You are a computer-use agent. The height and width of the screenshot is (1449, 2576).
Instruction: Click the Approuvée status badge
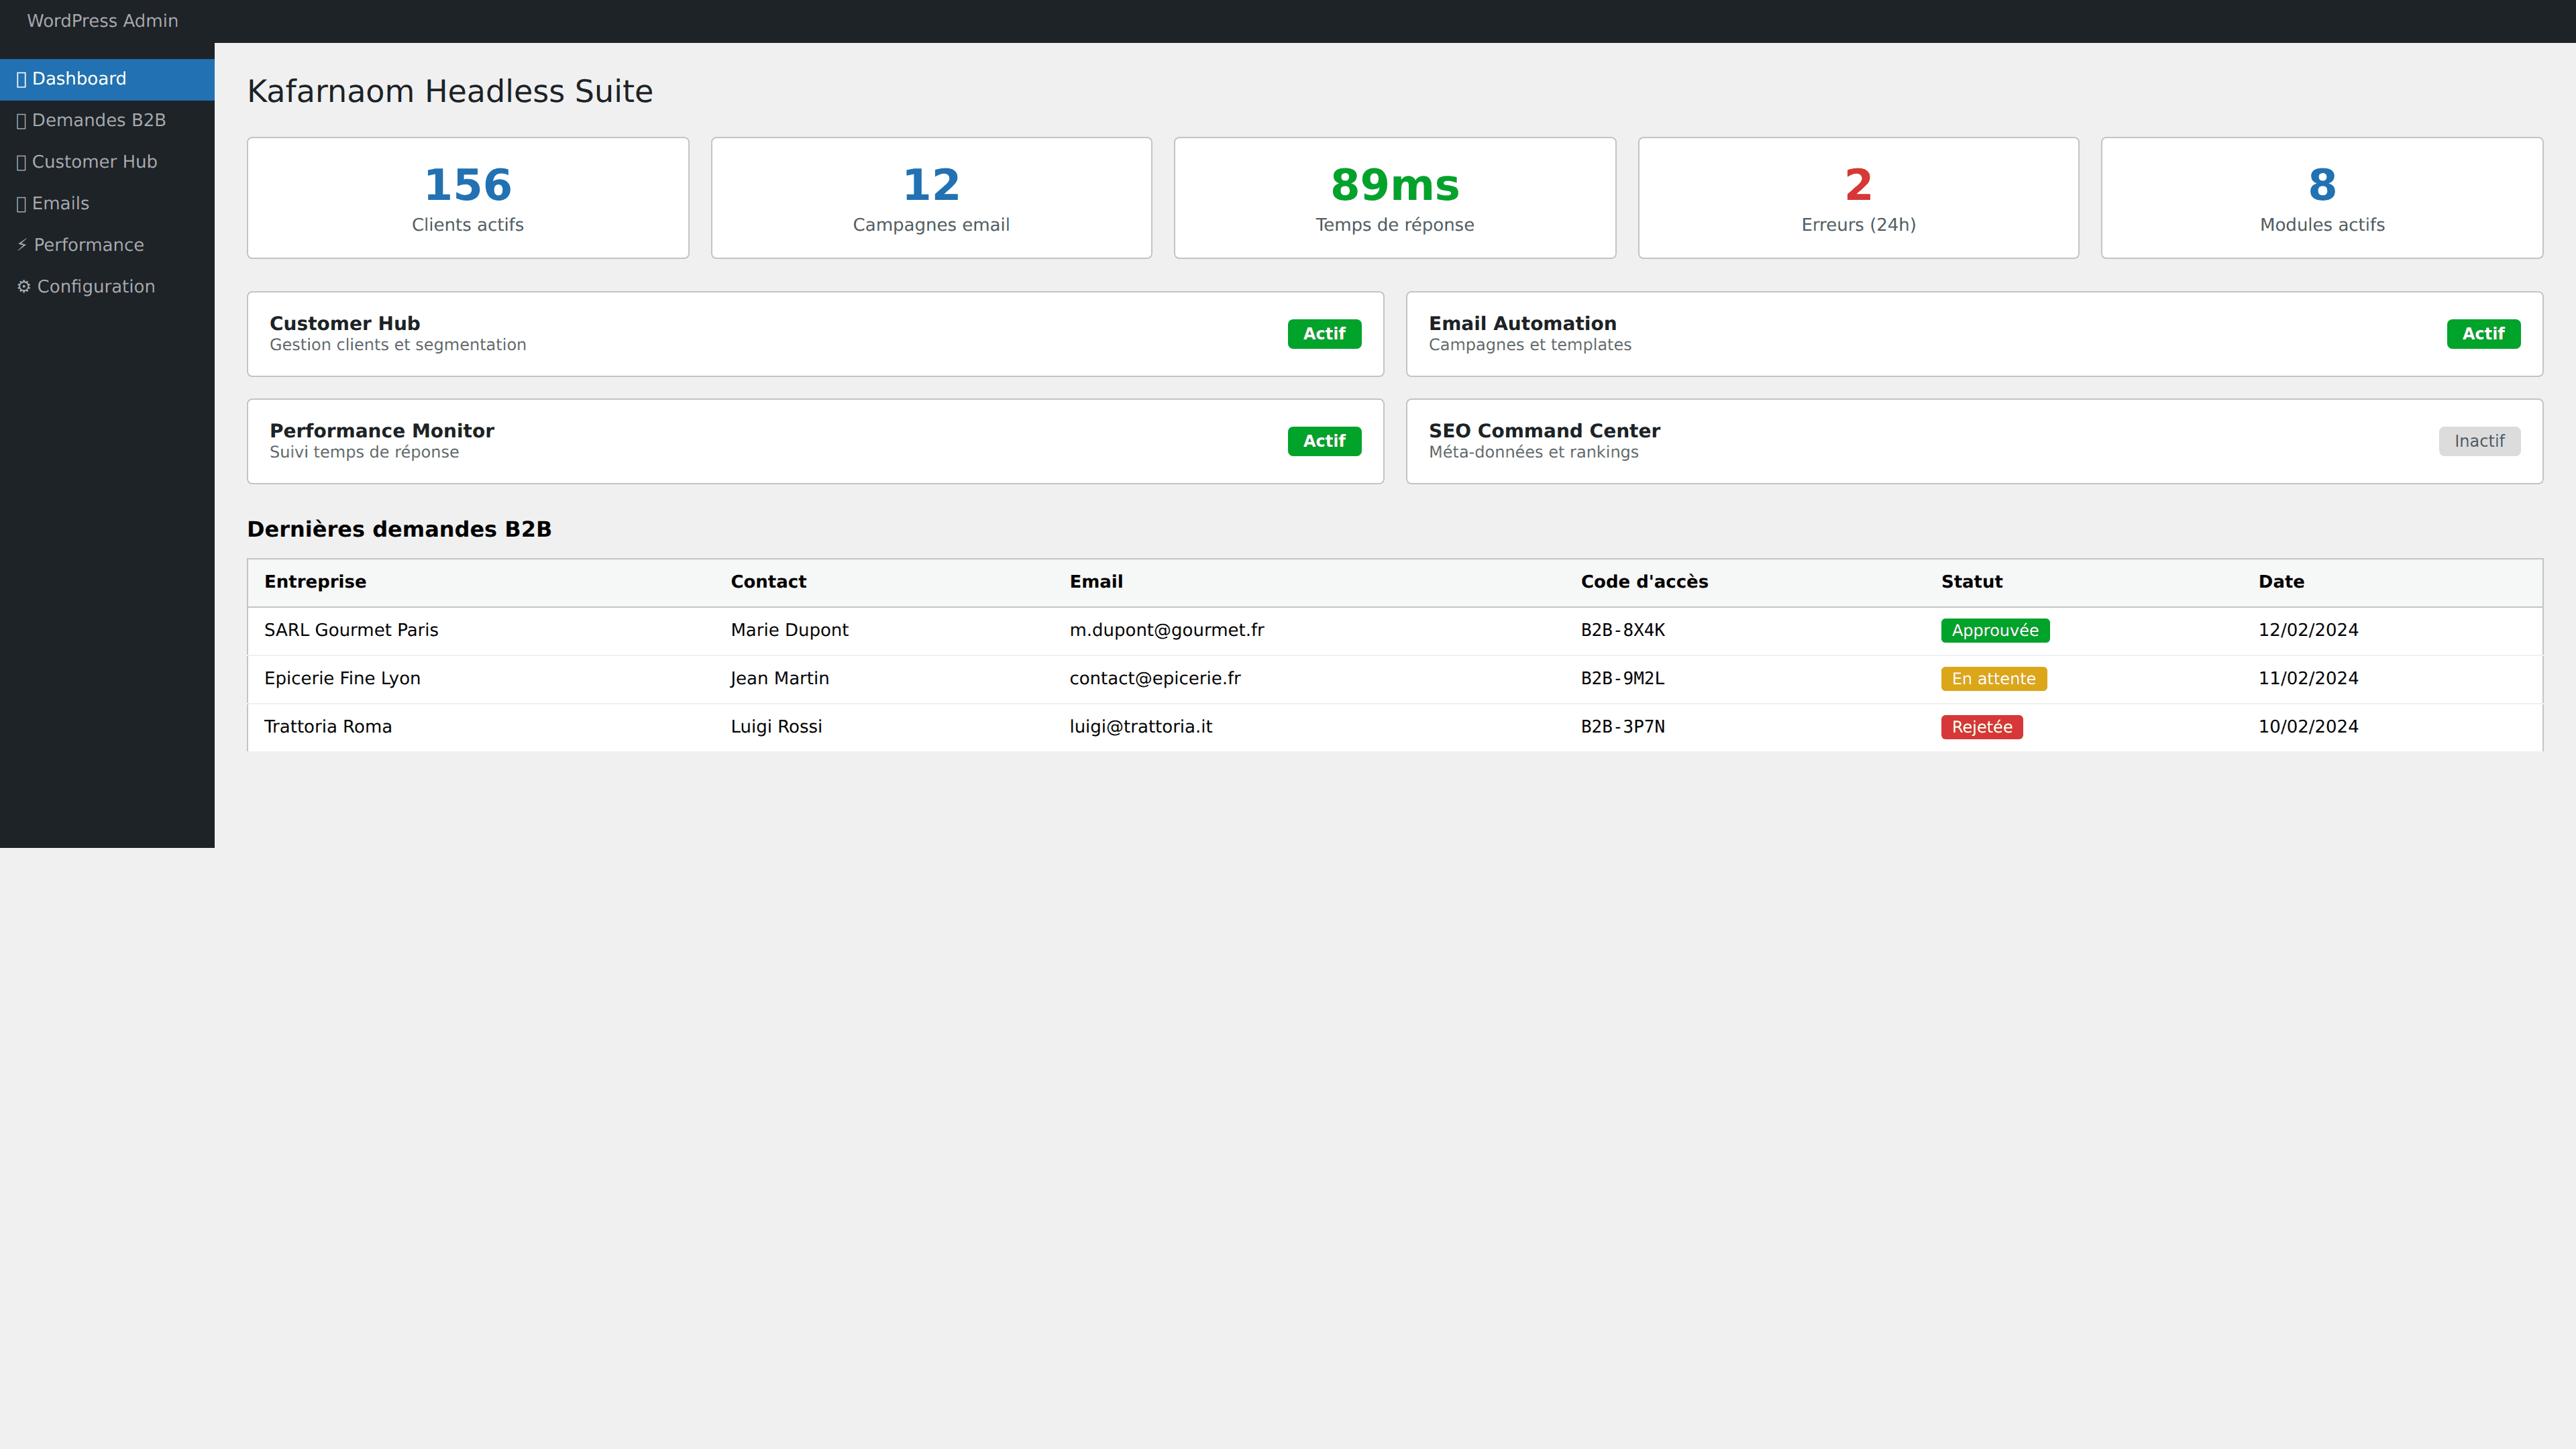click(x=1995, y=630)
